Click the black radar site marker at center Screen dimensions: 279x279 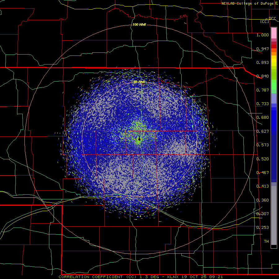139,139
